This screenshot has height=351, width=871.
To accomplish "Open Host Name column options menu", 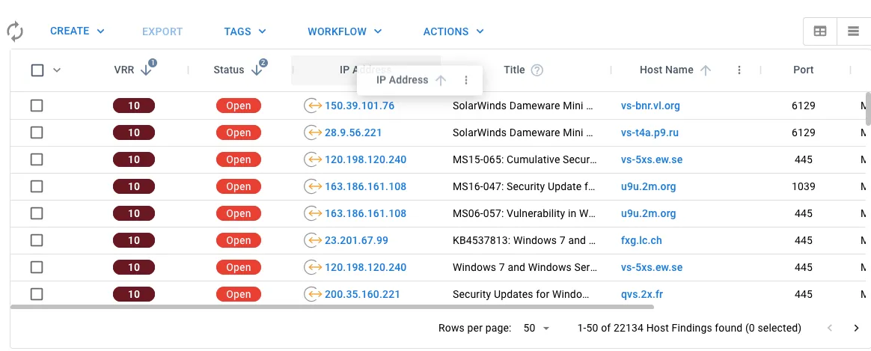I will click(x=739, y=70).
